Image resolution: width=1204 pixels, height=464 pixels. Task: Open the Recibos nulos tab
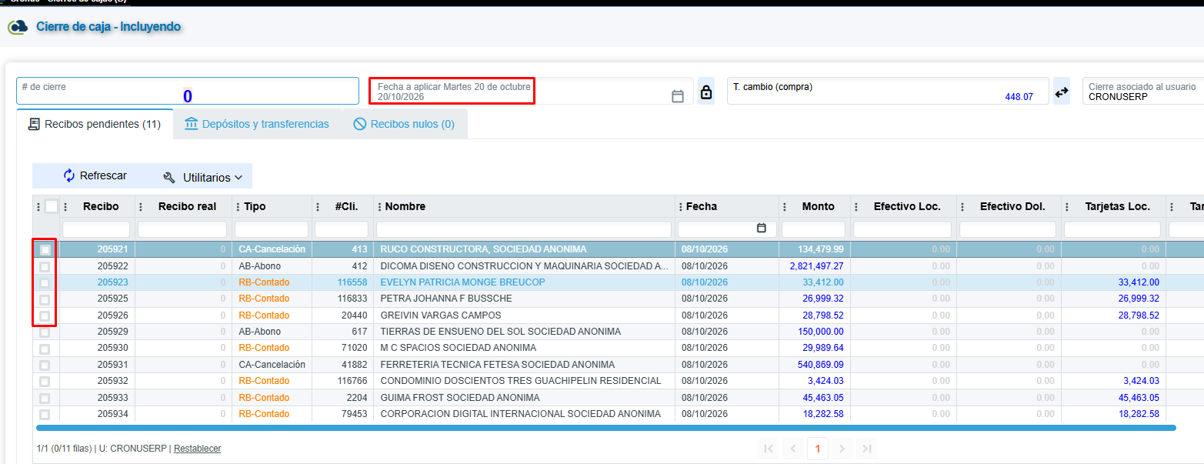click(x=404, y=124)
